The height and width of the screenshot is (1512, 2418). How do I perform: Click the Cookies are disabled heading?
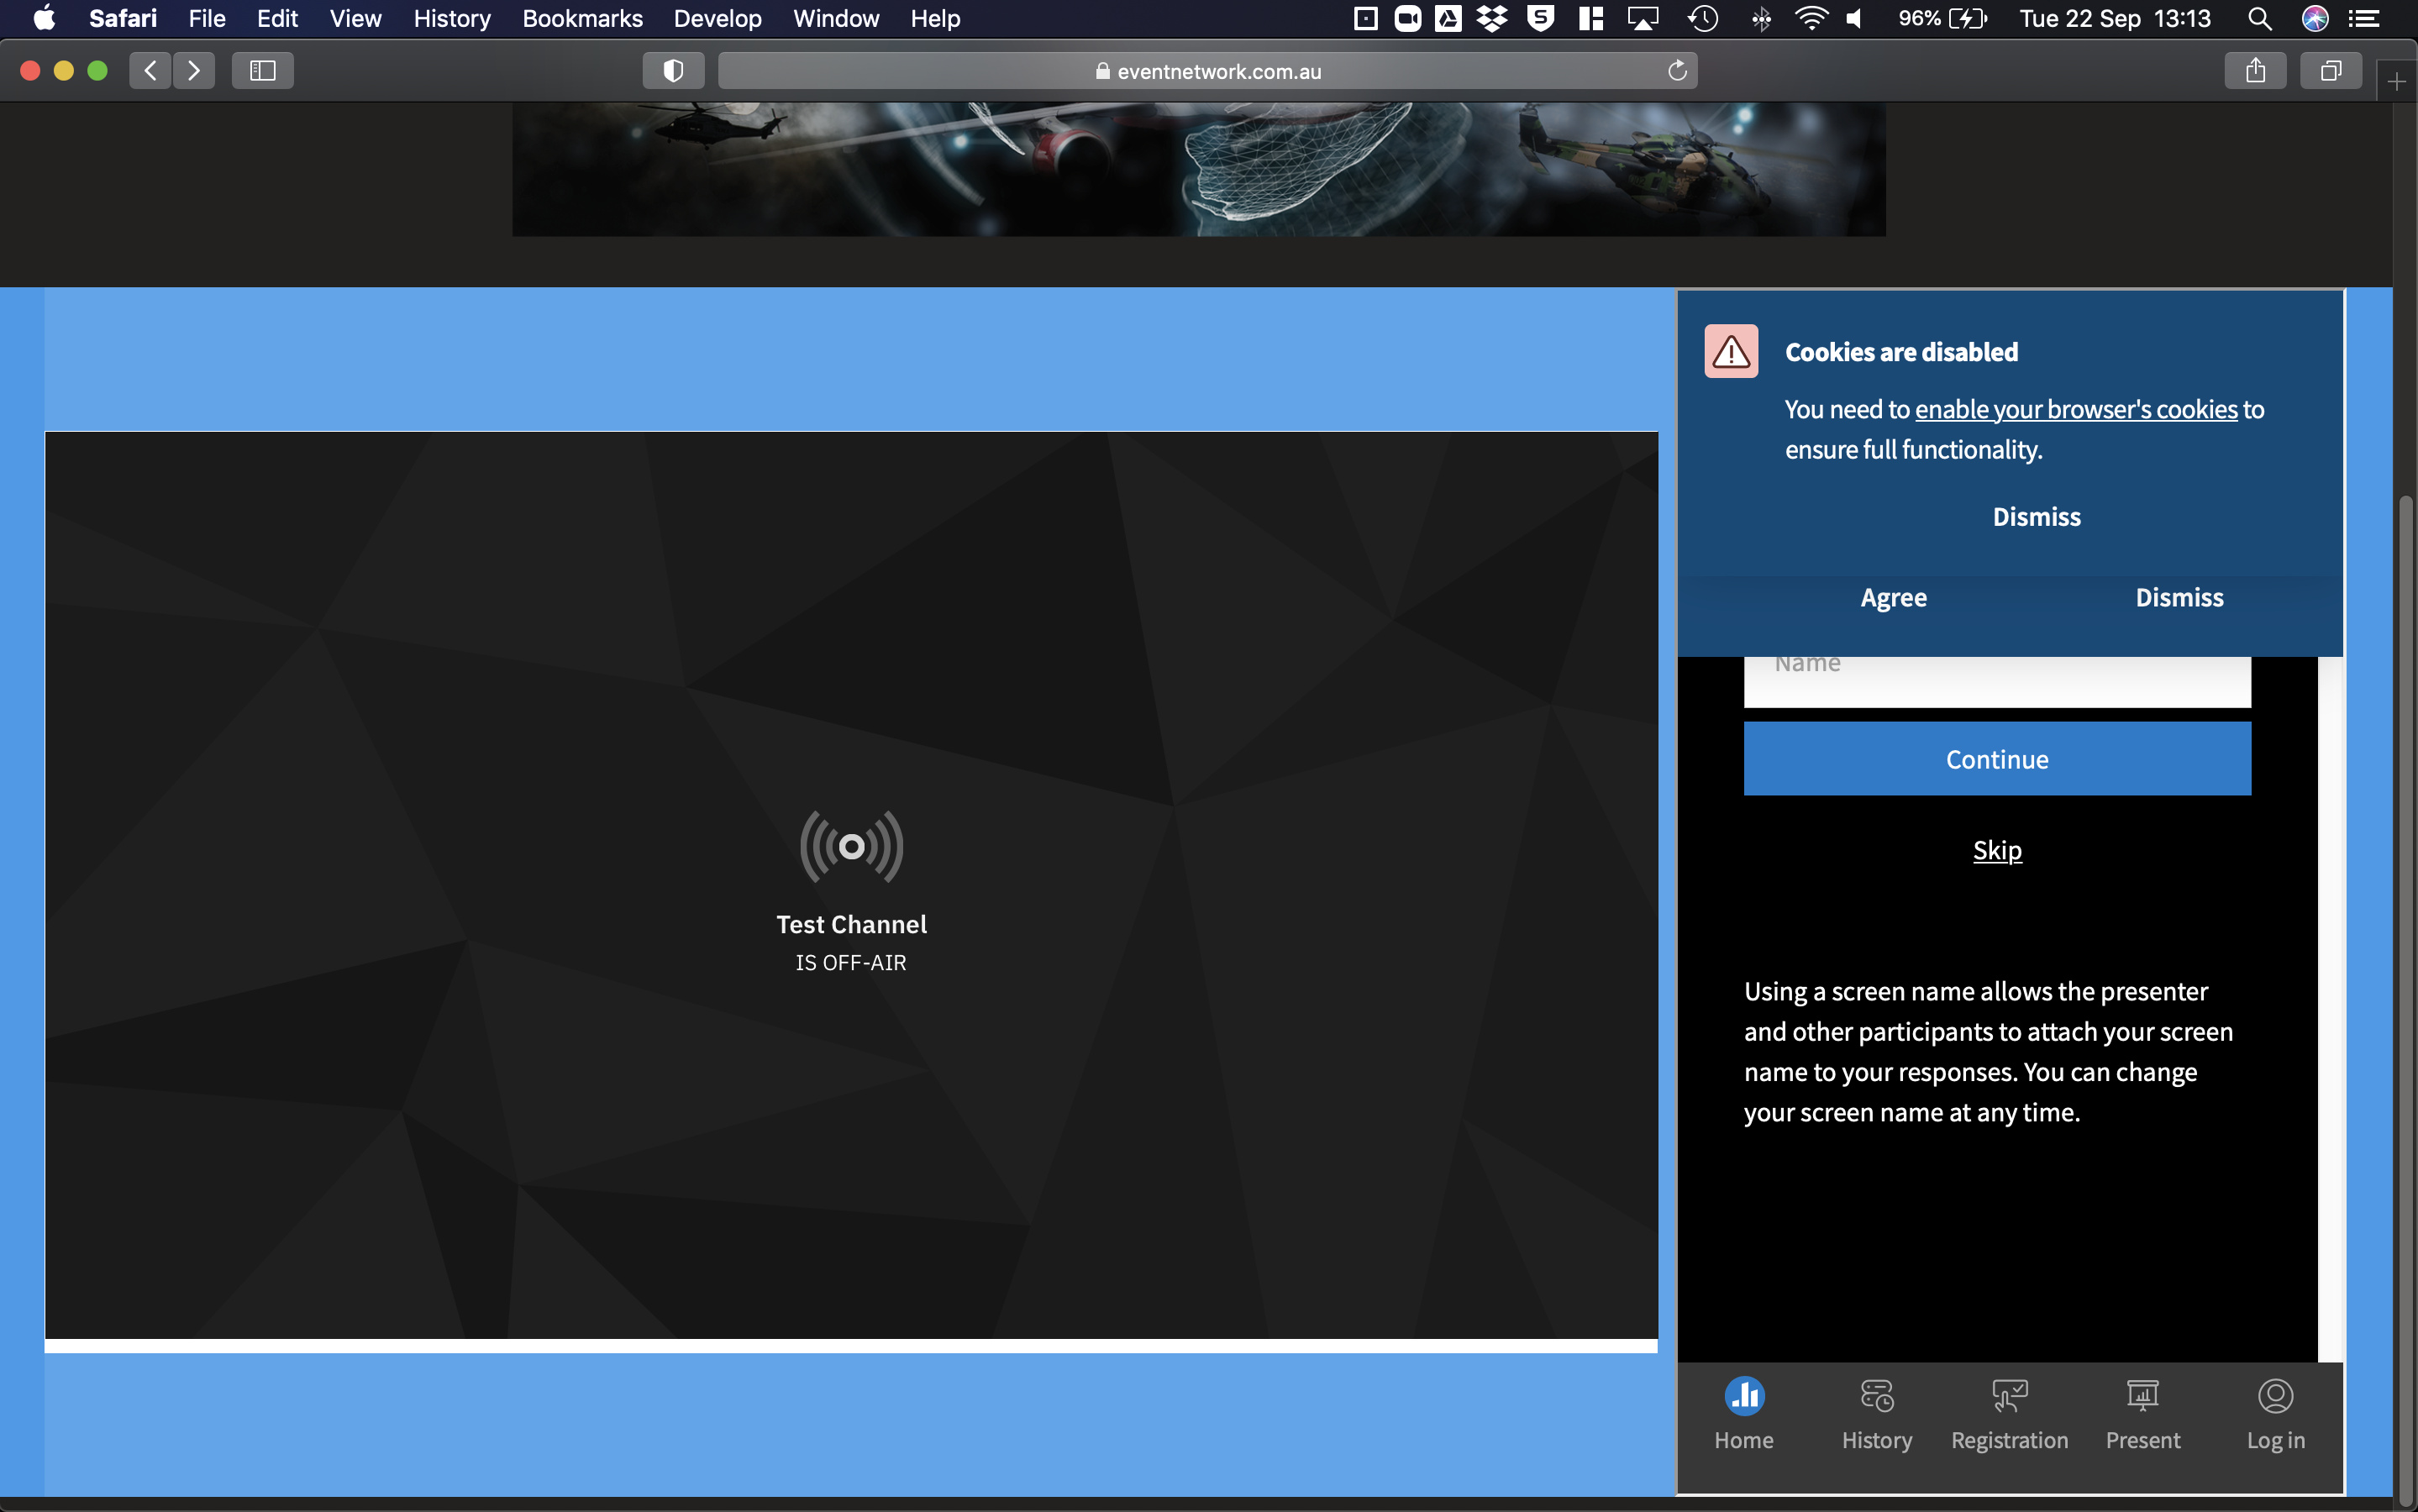coord(1901,352)
